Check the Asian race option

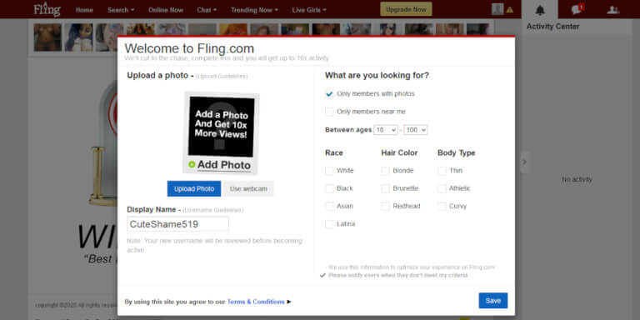point(329,206)
